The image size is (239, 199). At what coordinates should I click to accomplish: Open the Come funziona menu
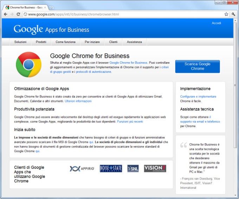coord(65,42)
